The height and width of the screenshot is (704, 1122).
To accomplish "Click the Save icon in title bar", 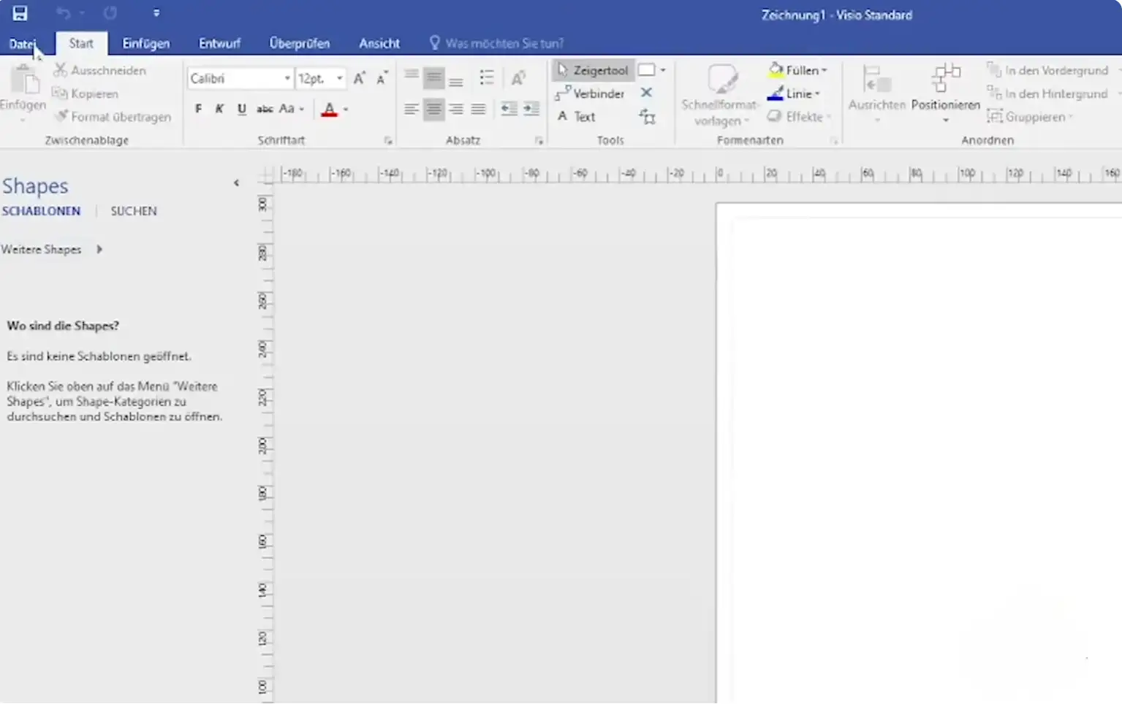I will pos(20,13).
